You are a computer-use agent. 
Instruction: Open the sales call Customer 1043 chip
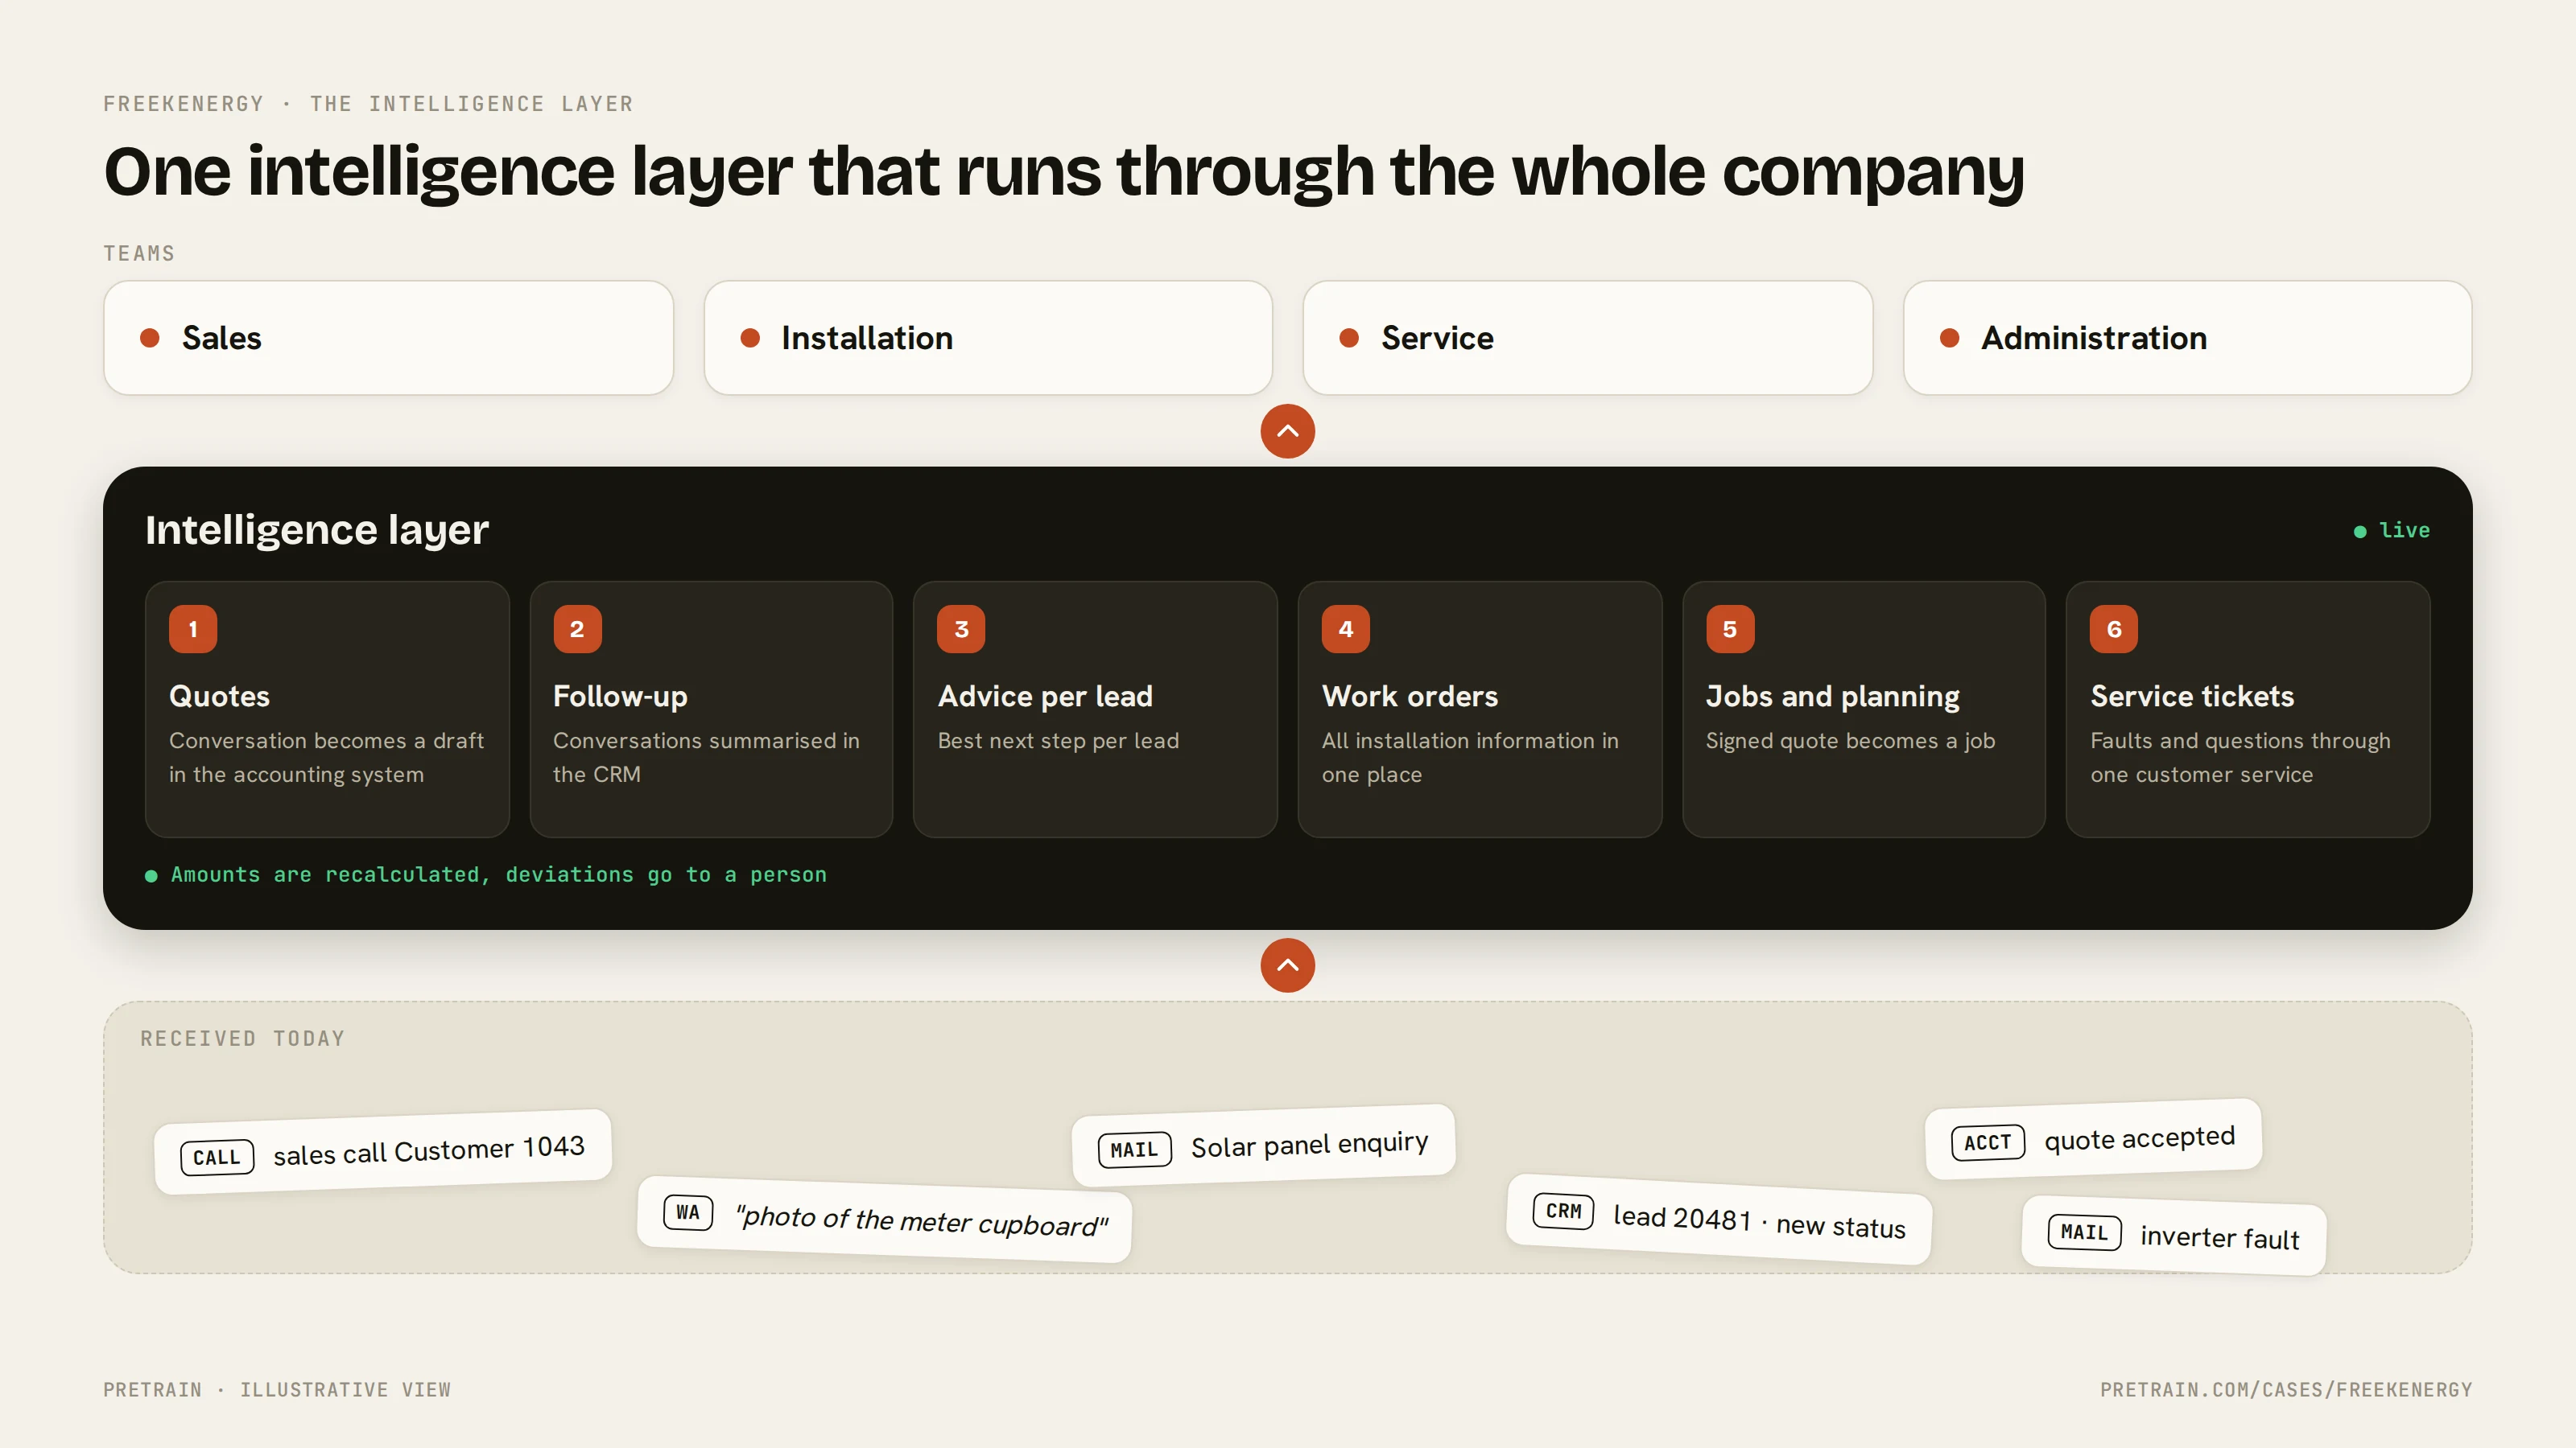click(383, 1151)
